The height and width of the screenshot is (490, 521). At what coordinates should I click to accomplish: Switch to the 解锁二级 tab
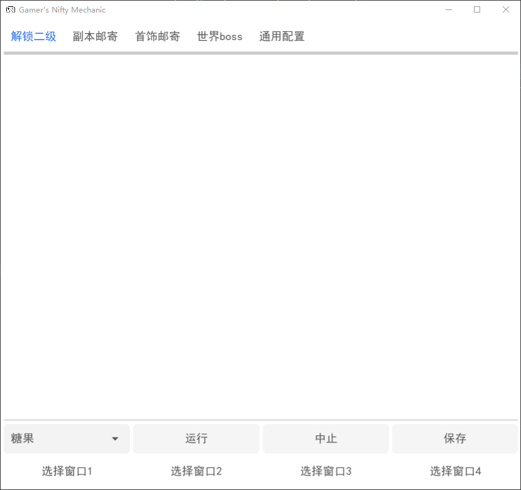(x=33, y=36)
